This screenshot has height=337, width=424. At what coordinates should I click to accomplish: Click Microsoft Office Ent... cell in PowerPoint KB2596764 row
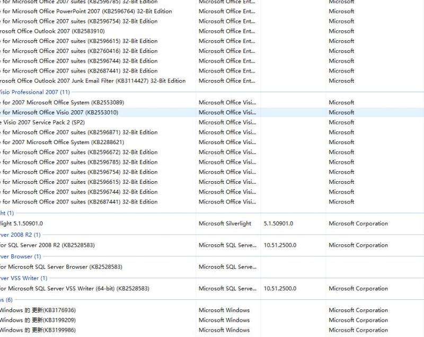(x=227, y=11)
